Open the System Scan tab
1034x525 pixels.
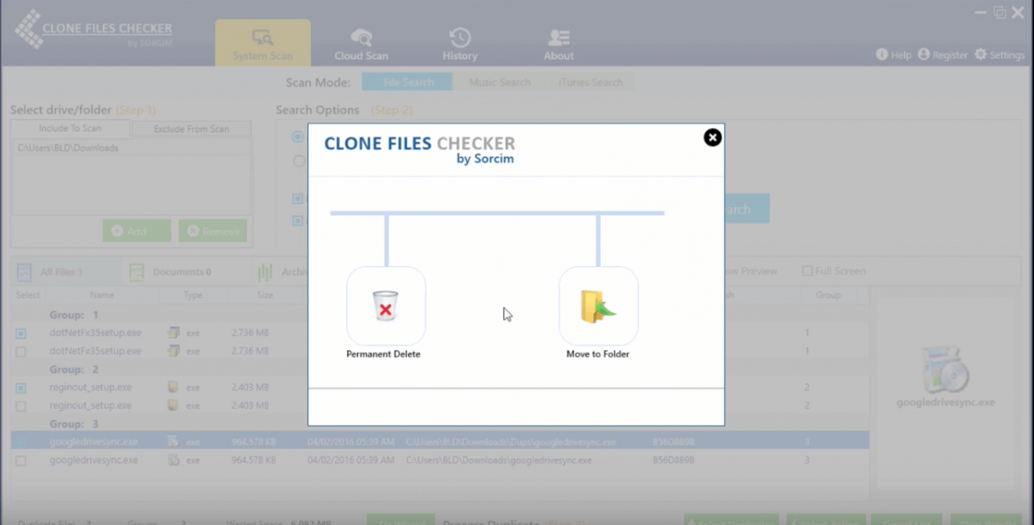coord(262,43)
